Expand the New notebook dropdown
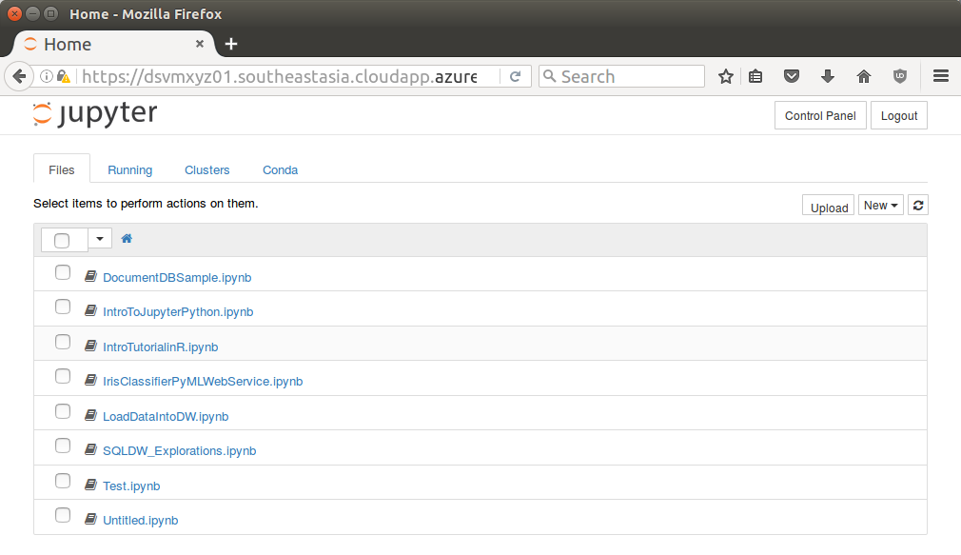 [x=880, y=206]
